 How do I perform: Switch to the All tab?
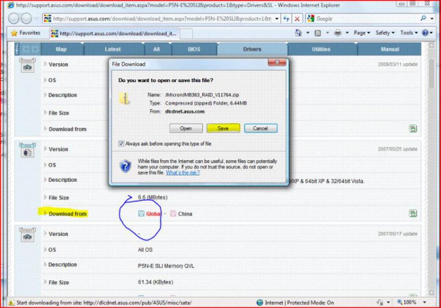click(x=156, y=49)
